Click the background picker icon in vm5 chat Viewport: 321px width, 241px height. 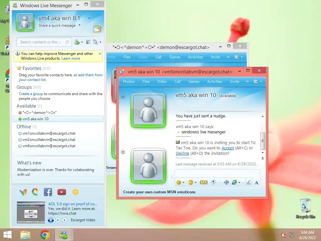pyautogui.click(x=234, y=182)
